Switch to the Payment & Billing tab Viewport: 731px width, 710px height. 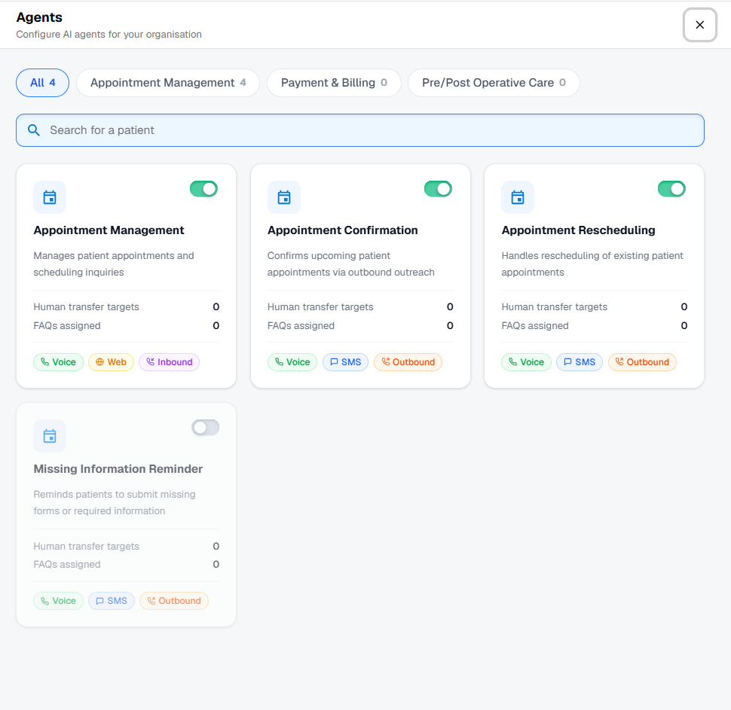pyautogui.click(x=334, y=83)
